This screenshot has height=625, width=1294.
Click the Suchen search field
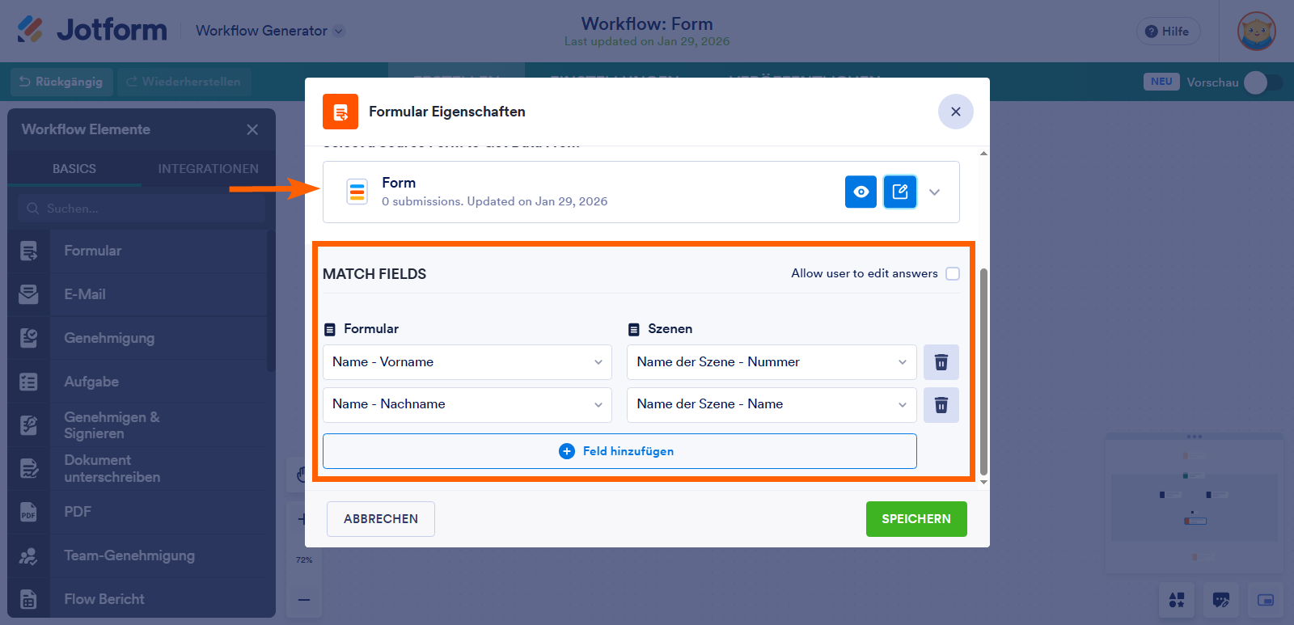[x=142, y=209]
